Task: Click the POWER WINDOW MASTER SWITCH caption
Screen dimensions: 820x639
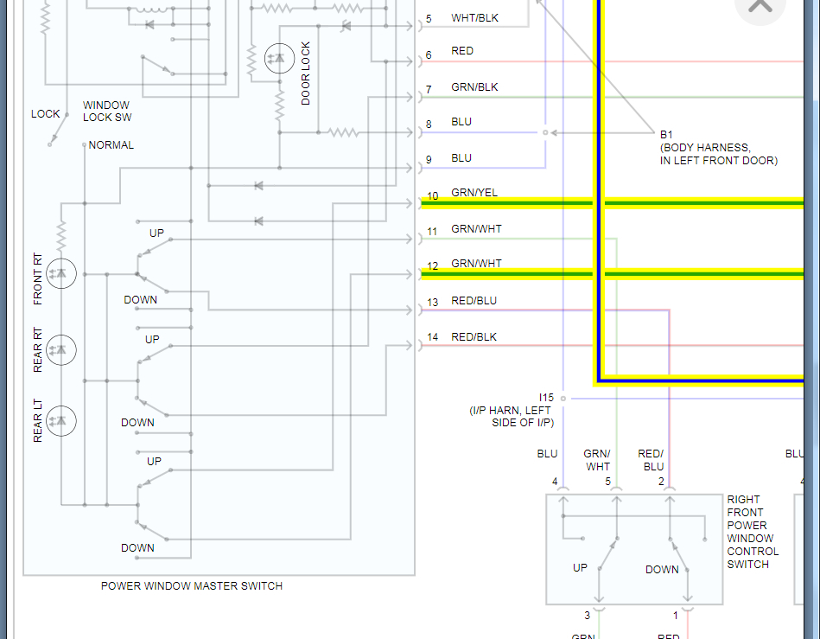Action: click(x=192, y=586)
